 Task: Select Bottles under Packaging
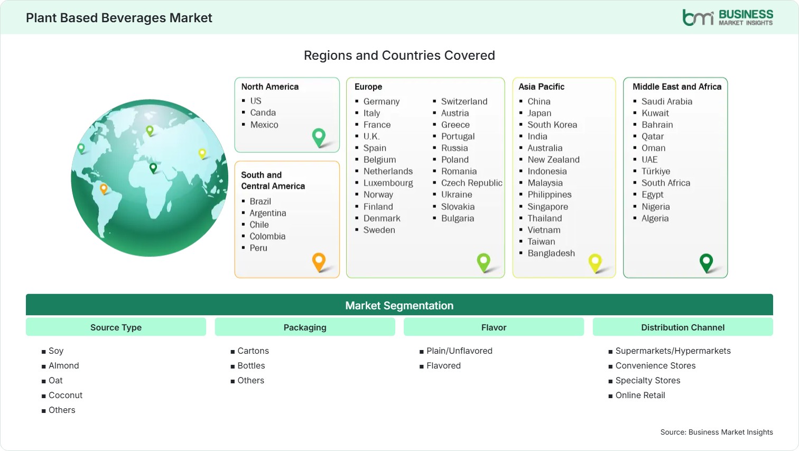pos(251,366)
